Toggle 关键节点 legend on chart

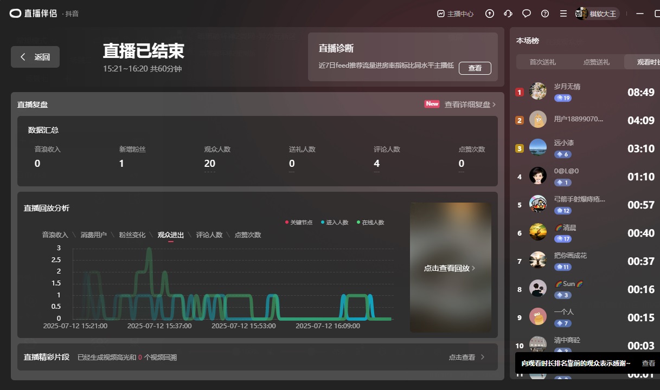pos(299,223)
